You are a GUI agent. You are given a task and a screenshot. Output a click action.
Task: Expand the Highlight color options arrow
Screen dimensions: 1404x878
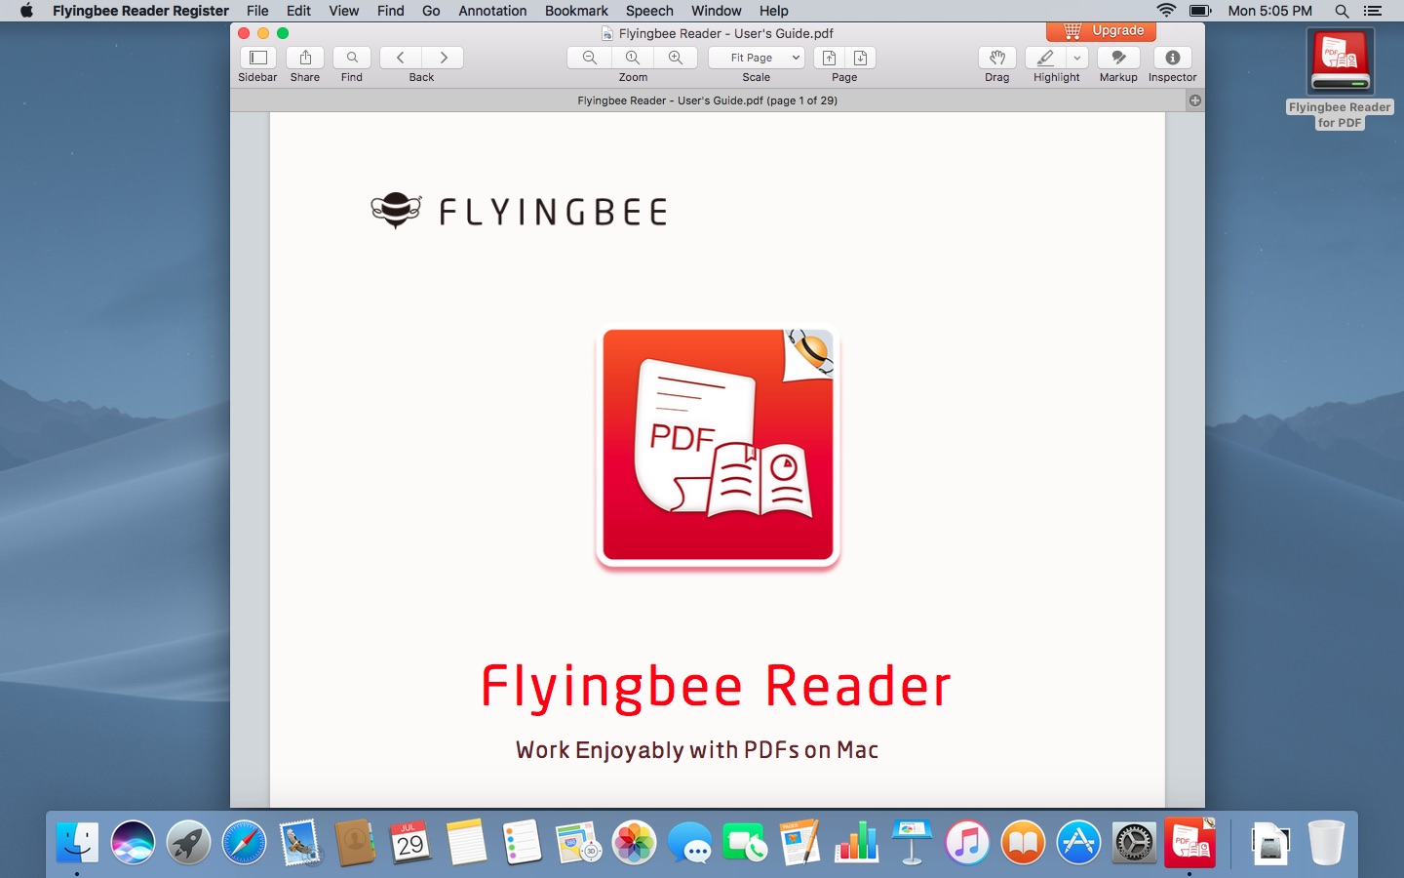point(1076,58)
